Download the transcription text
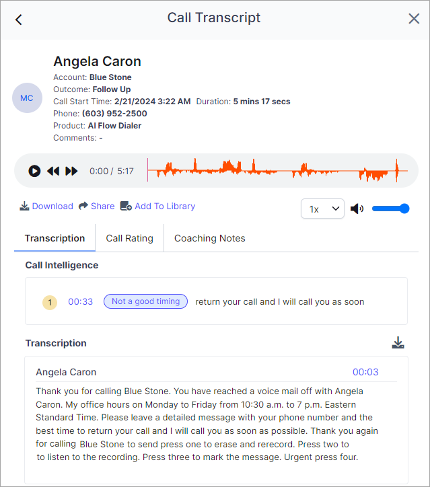The height and width of the screenshot is (487, 430). (x=398, y=342)
